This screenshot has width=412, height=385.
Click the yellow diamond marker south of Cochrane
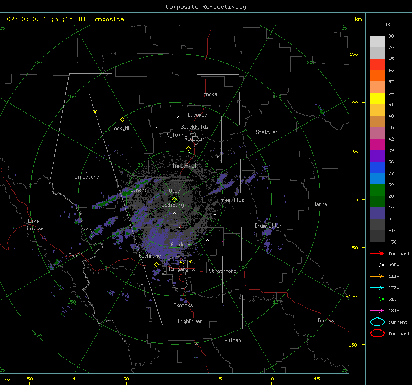tap(157, 265)
